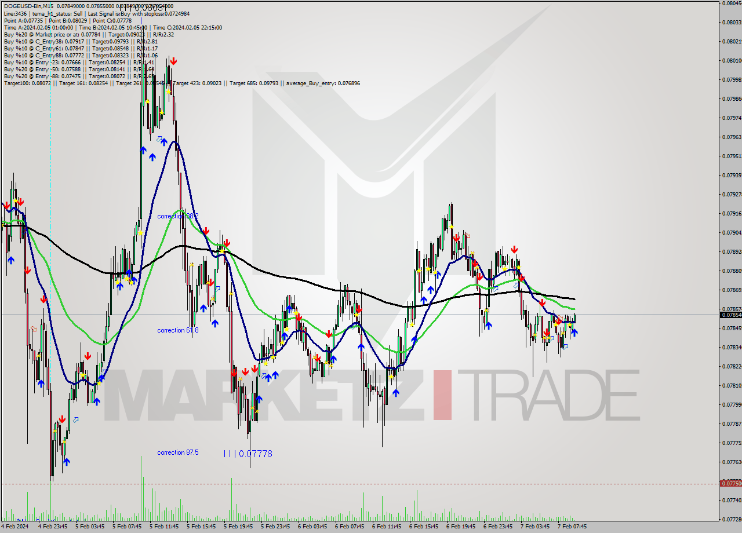742x533 pixels.
Task: Click the 0.07834 price axis label
Action: point(732,347)
